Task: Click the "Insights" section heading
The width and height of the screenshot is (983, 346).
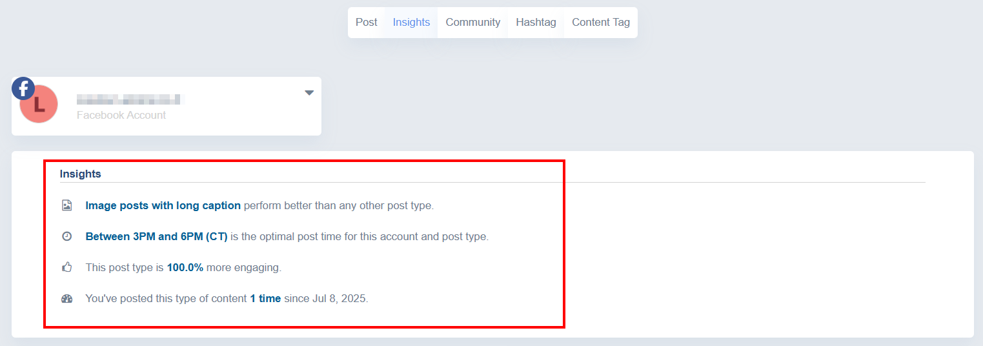Action: click(x=80, y=174)
